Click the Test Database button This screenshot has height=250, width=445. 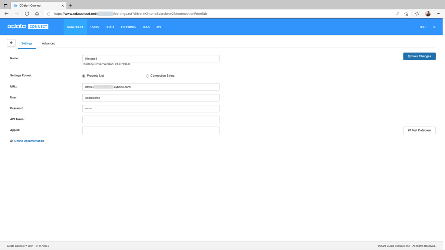[x=419, y=130]
